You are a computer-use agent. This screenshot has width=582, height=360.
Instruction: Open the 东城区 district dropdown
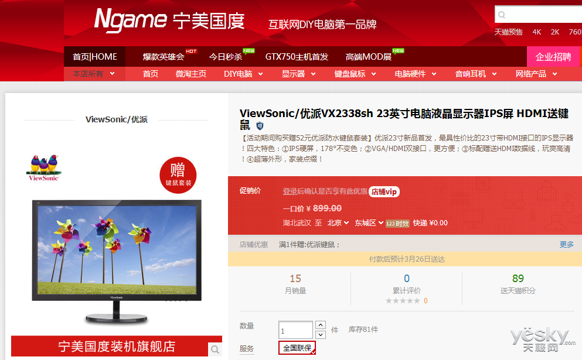click(369, 223)
